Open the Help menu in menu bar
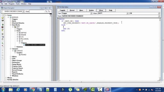164x92 pixels. coord(30,4)
